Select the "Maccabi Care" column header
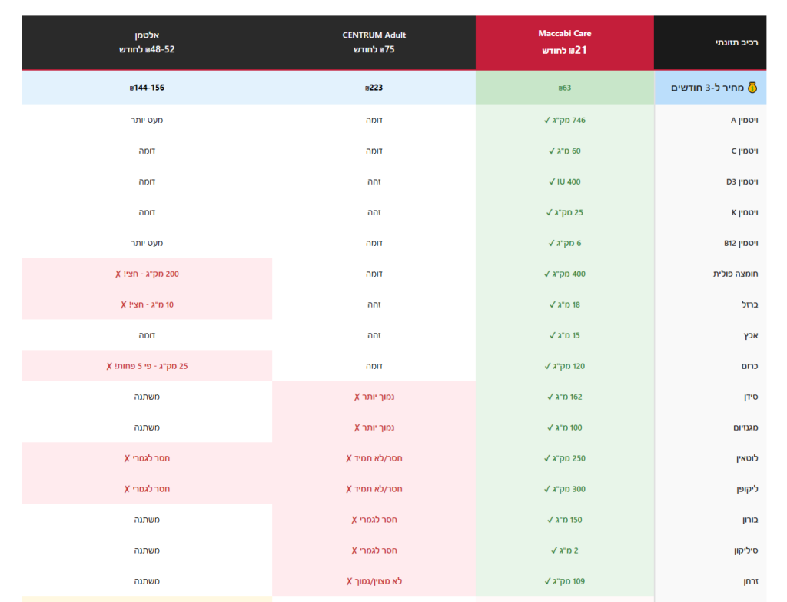 (x=565, y=43)
